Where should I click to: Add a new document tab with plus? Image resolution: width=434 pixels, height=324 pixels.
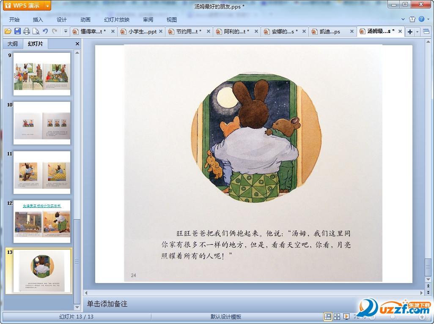410,32
